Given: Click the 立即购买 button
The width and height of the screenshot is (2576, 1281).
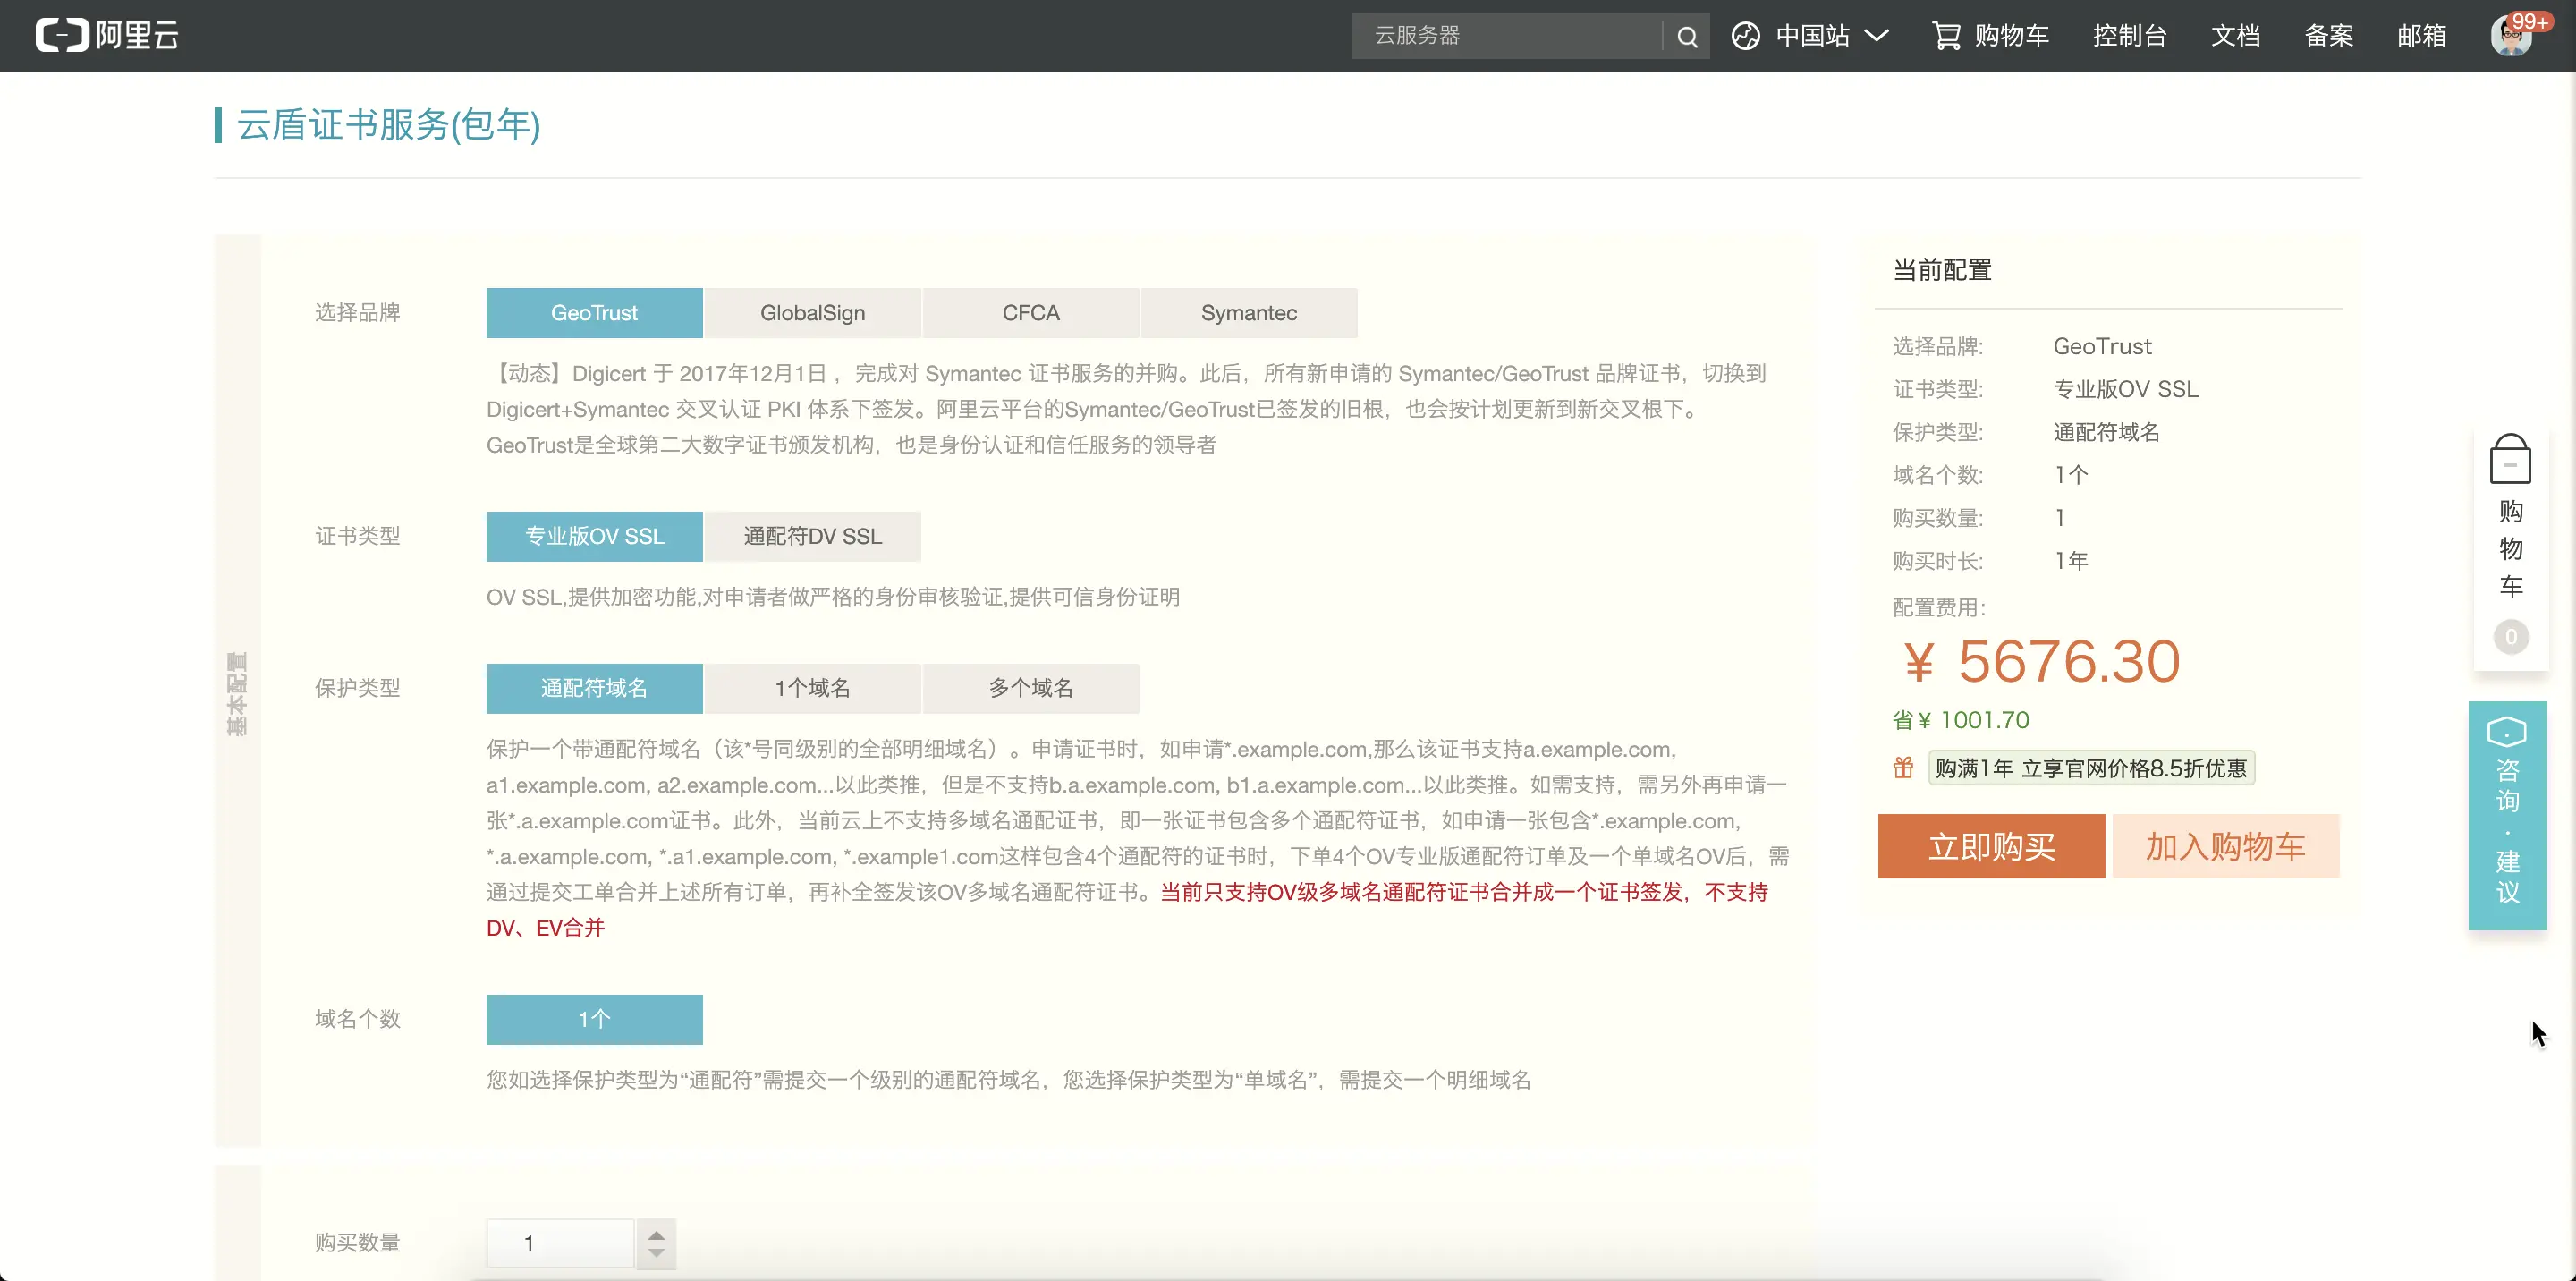Looking at the screenshot, I should [x=1990, y=846].
